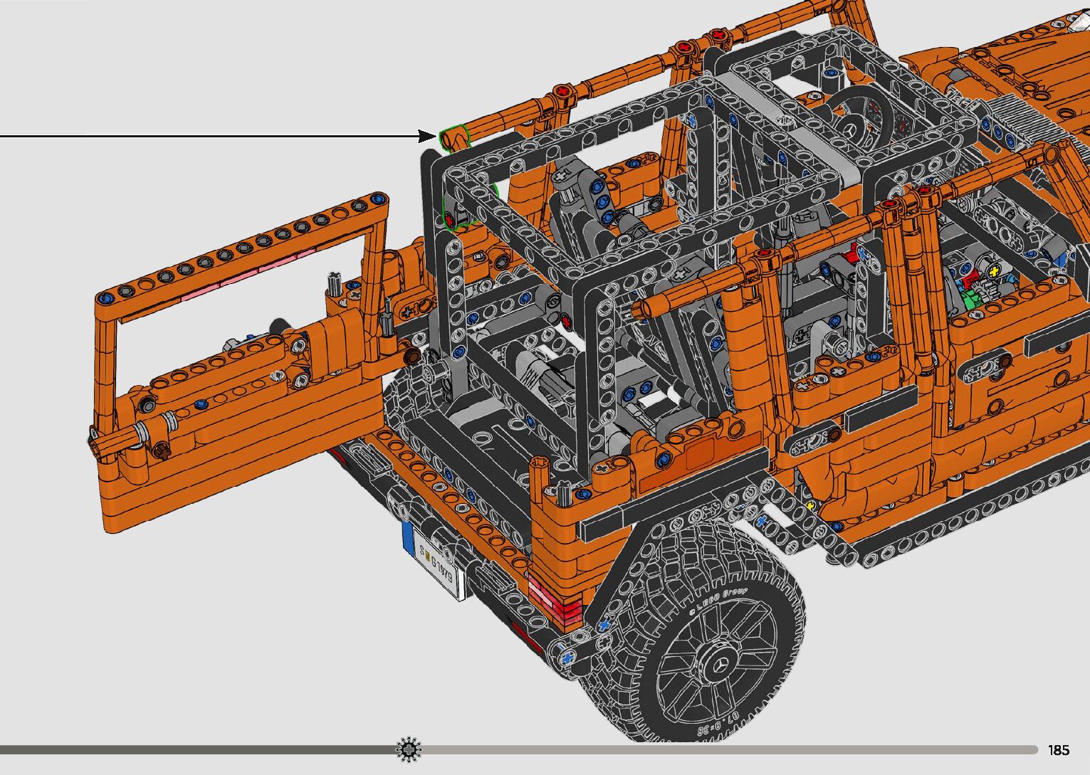Select the green-outlined pin on gray frame corner
The width and height of the screenshot is (1090, 775).
[456, 214]
